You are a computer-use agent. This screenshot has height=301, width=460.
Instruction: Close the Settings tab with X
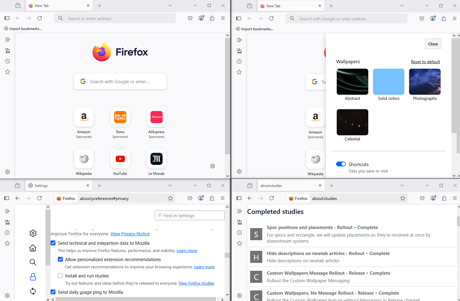coord(88,185)
